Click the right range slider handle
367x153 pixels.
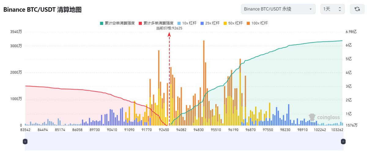click(343, 141)
